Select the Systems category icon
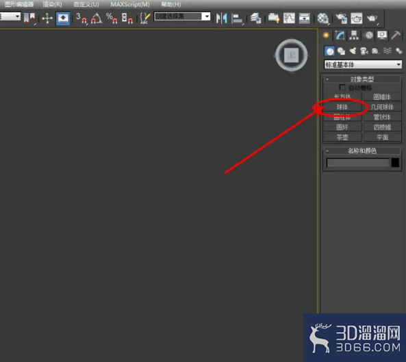 pyautogui.click(x=398, y=51)
